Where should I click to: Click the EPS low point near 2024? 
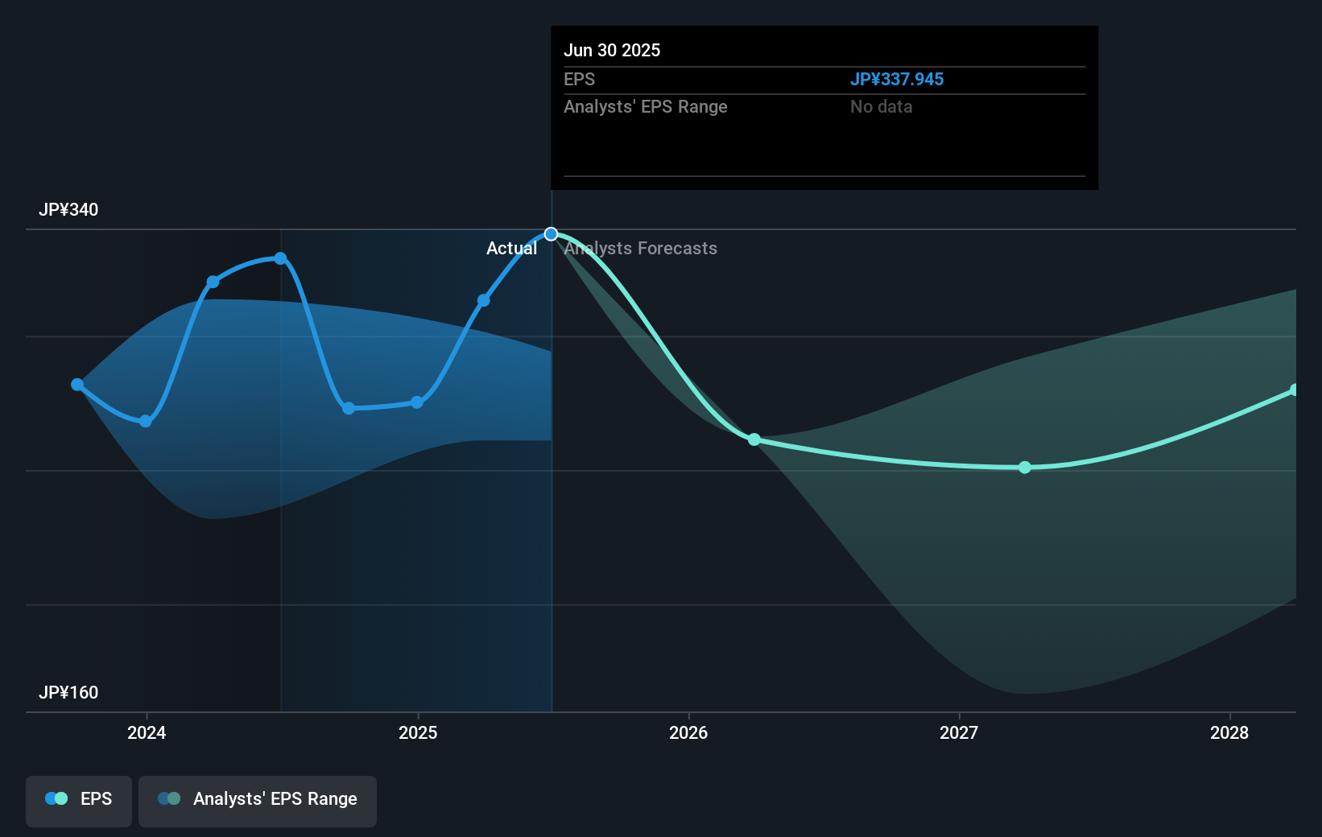click(x=146, y=421)
